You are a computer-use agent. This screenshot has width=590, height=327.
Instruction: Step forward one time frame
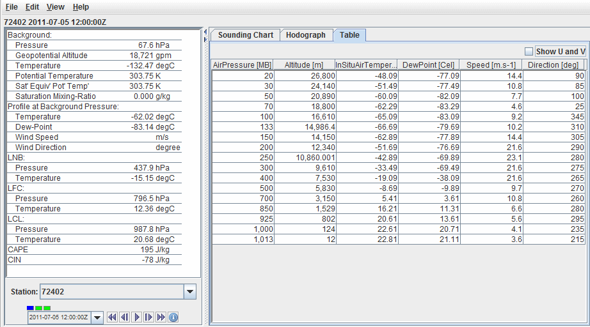coord(148,317)
